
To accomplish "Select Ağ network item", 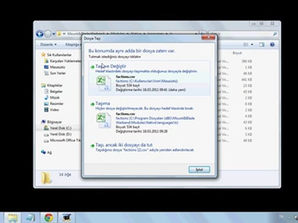I will [x=46, y=152].
